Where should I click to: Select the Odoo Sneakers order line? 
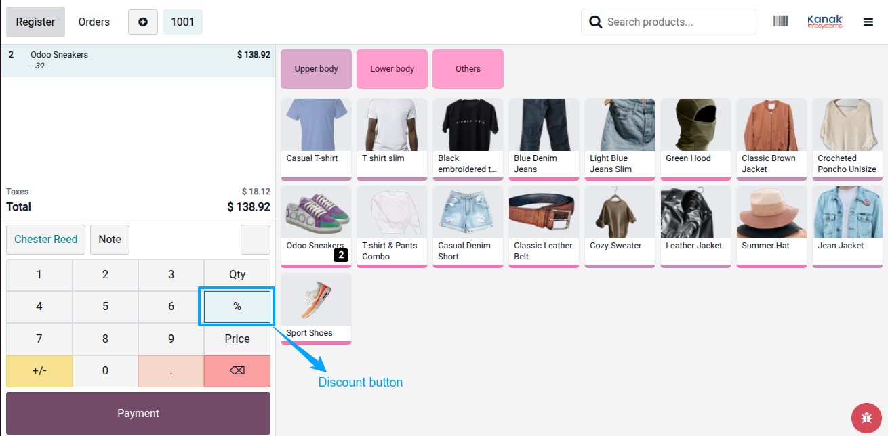(138, 60)
